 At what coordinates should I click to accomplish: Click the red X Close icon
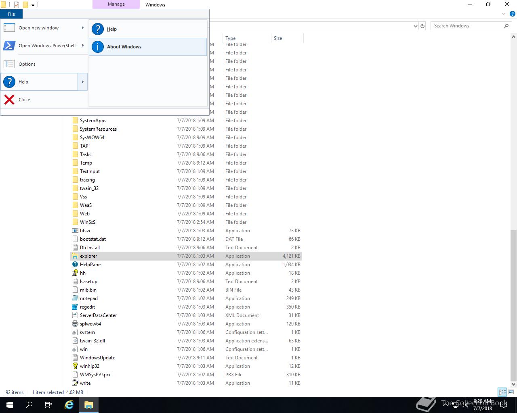(x=9, y=100)
